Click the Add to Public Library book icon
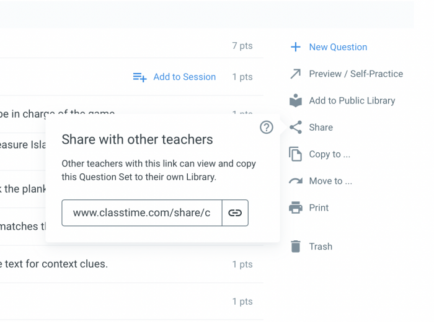Screen dimensions: 434x322 point(296,100)
